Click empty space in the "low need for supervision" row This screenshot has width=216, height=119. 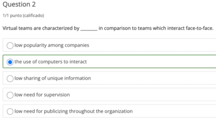pyautogui.click(x=153, y=95)
